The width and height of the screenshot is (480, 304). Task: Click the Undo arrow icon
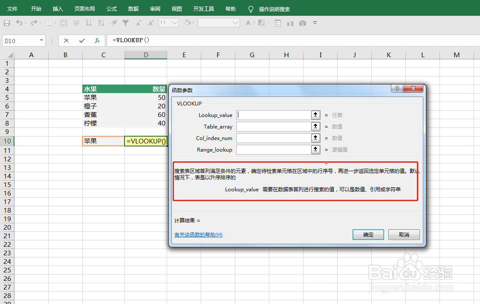click(x=19, y=23)
